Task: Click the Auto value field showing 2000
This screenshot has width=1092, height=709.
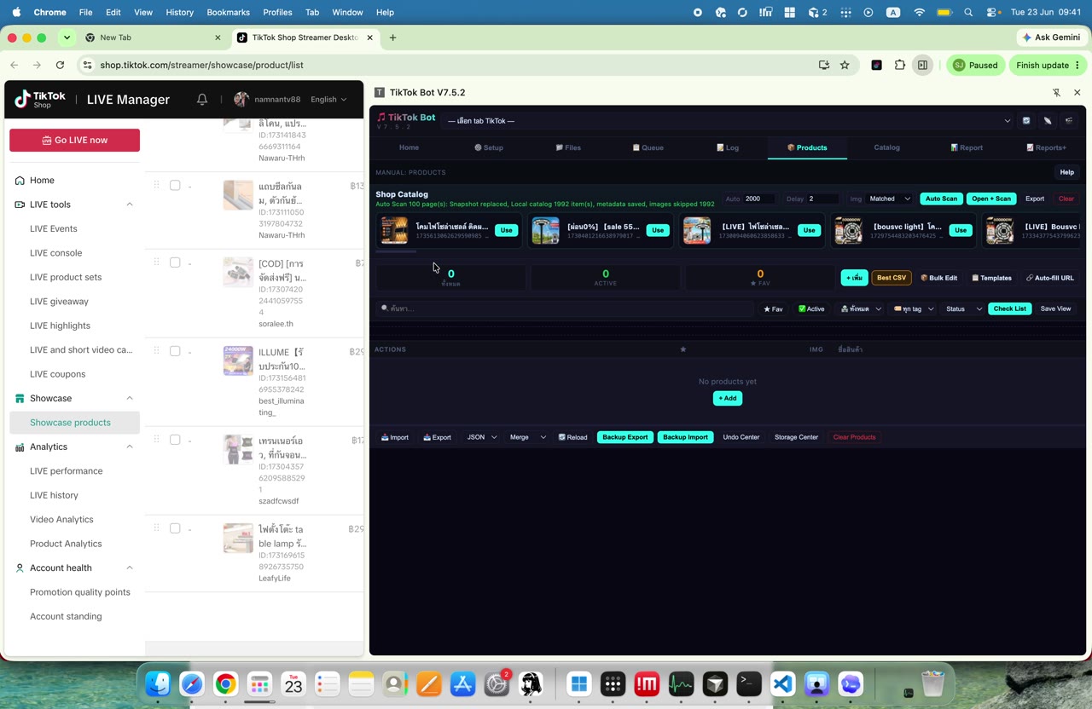Action: tap(758, 199)
